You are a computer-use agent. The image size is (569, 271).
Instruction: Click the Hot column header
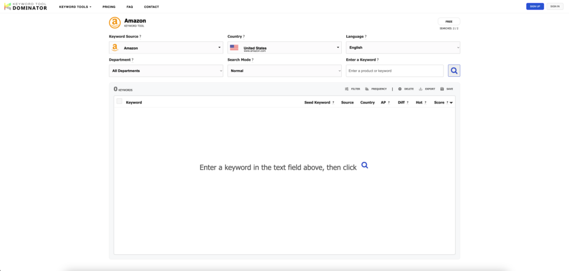[419, 102]
